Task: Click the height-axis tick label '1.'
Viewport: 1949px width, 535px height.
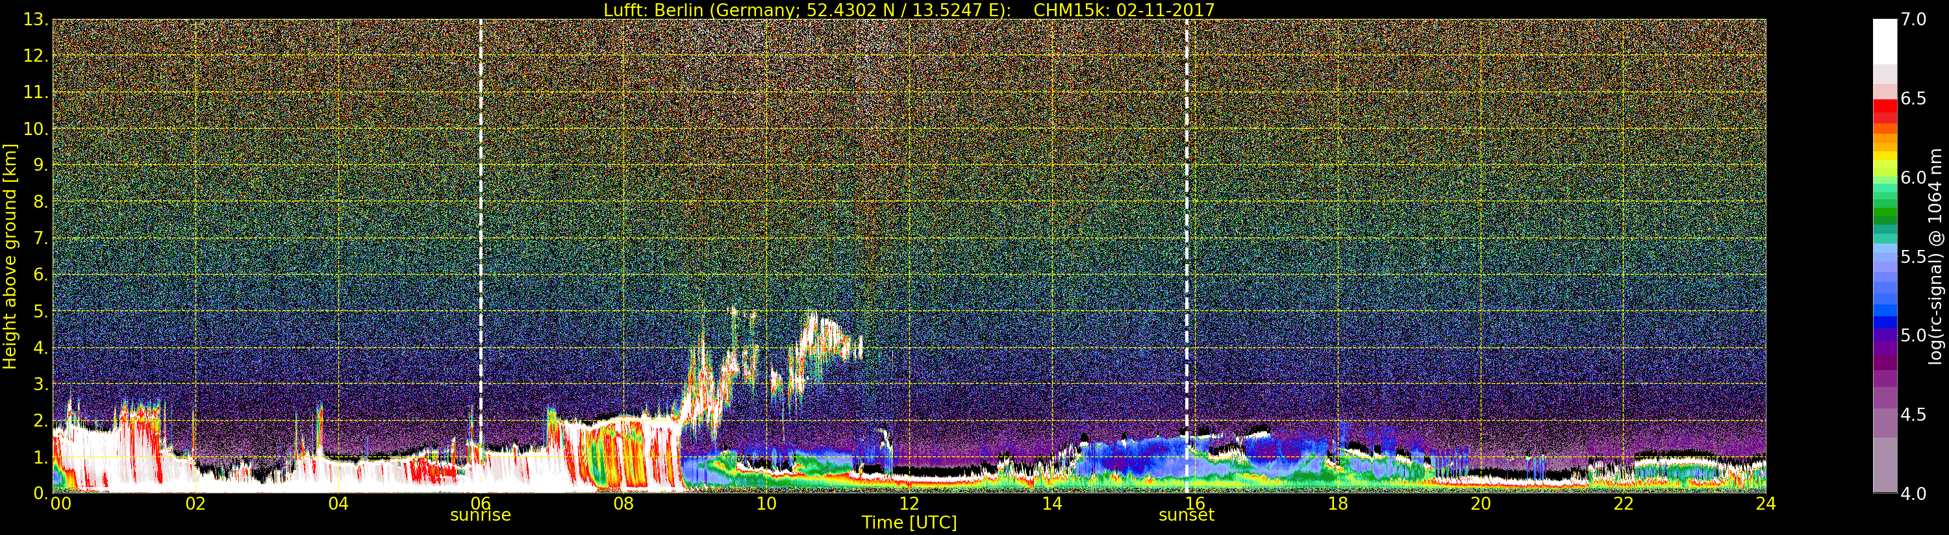Action: [41, 456]
